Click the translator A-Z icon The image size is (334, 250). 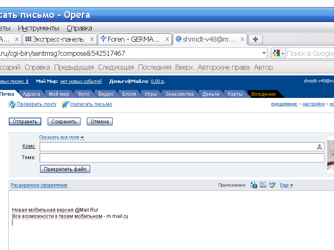point(253,185)
